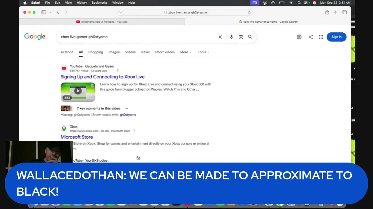This screenshot has width=373, height=209.
Task: Switch to AI Mode results
Action: (67, 52)
